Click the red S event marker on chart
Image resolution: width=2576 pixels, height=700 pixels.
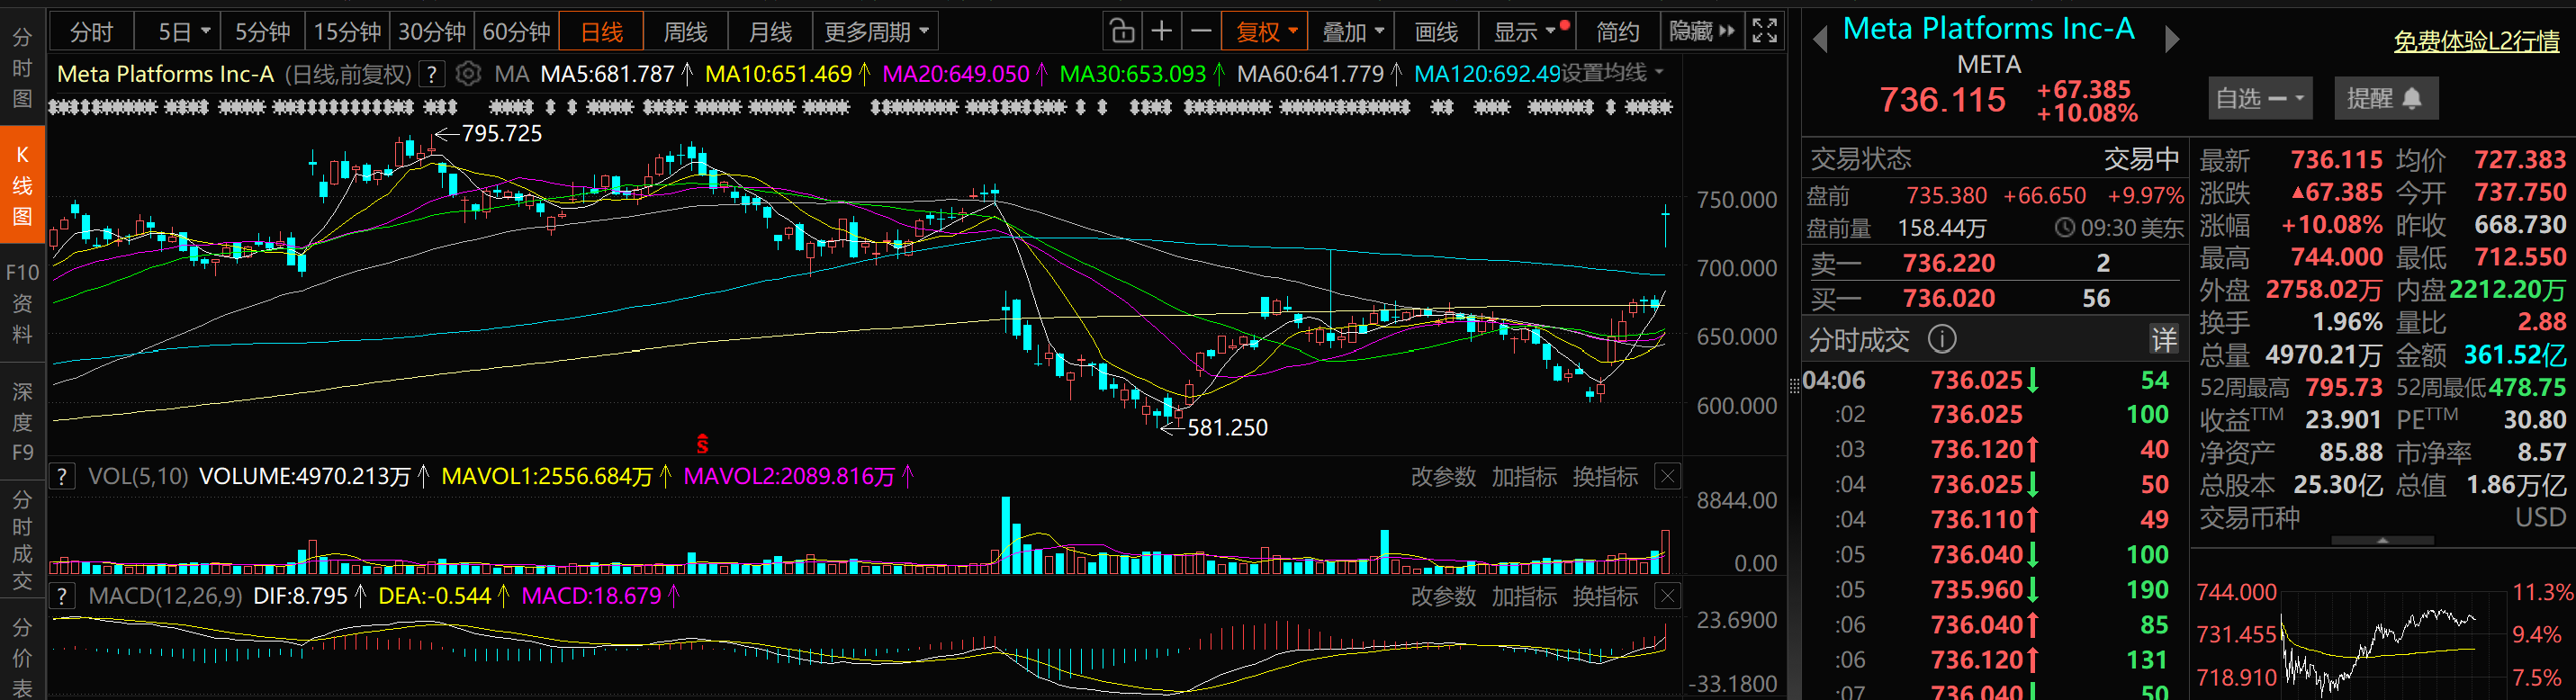point(702,443)
